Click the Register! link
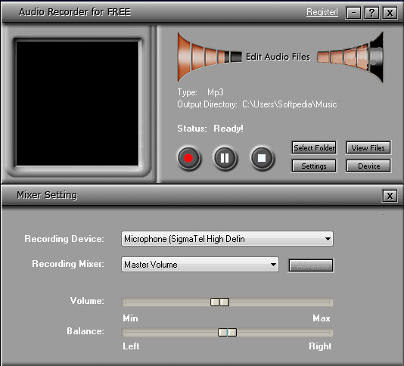 click(322, 12)
